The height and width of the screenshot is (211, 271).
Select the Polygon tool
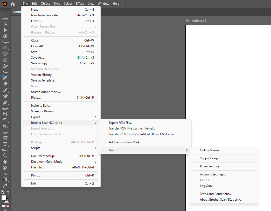pos(5,60)
